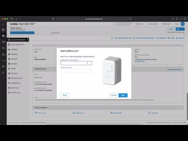Click the Take A Tour link
Image resolution: width=188 pixels, height=141 pixels.
tap(139, 24)
